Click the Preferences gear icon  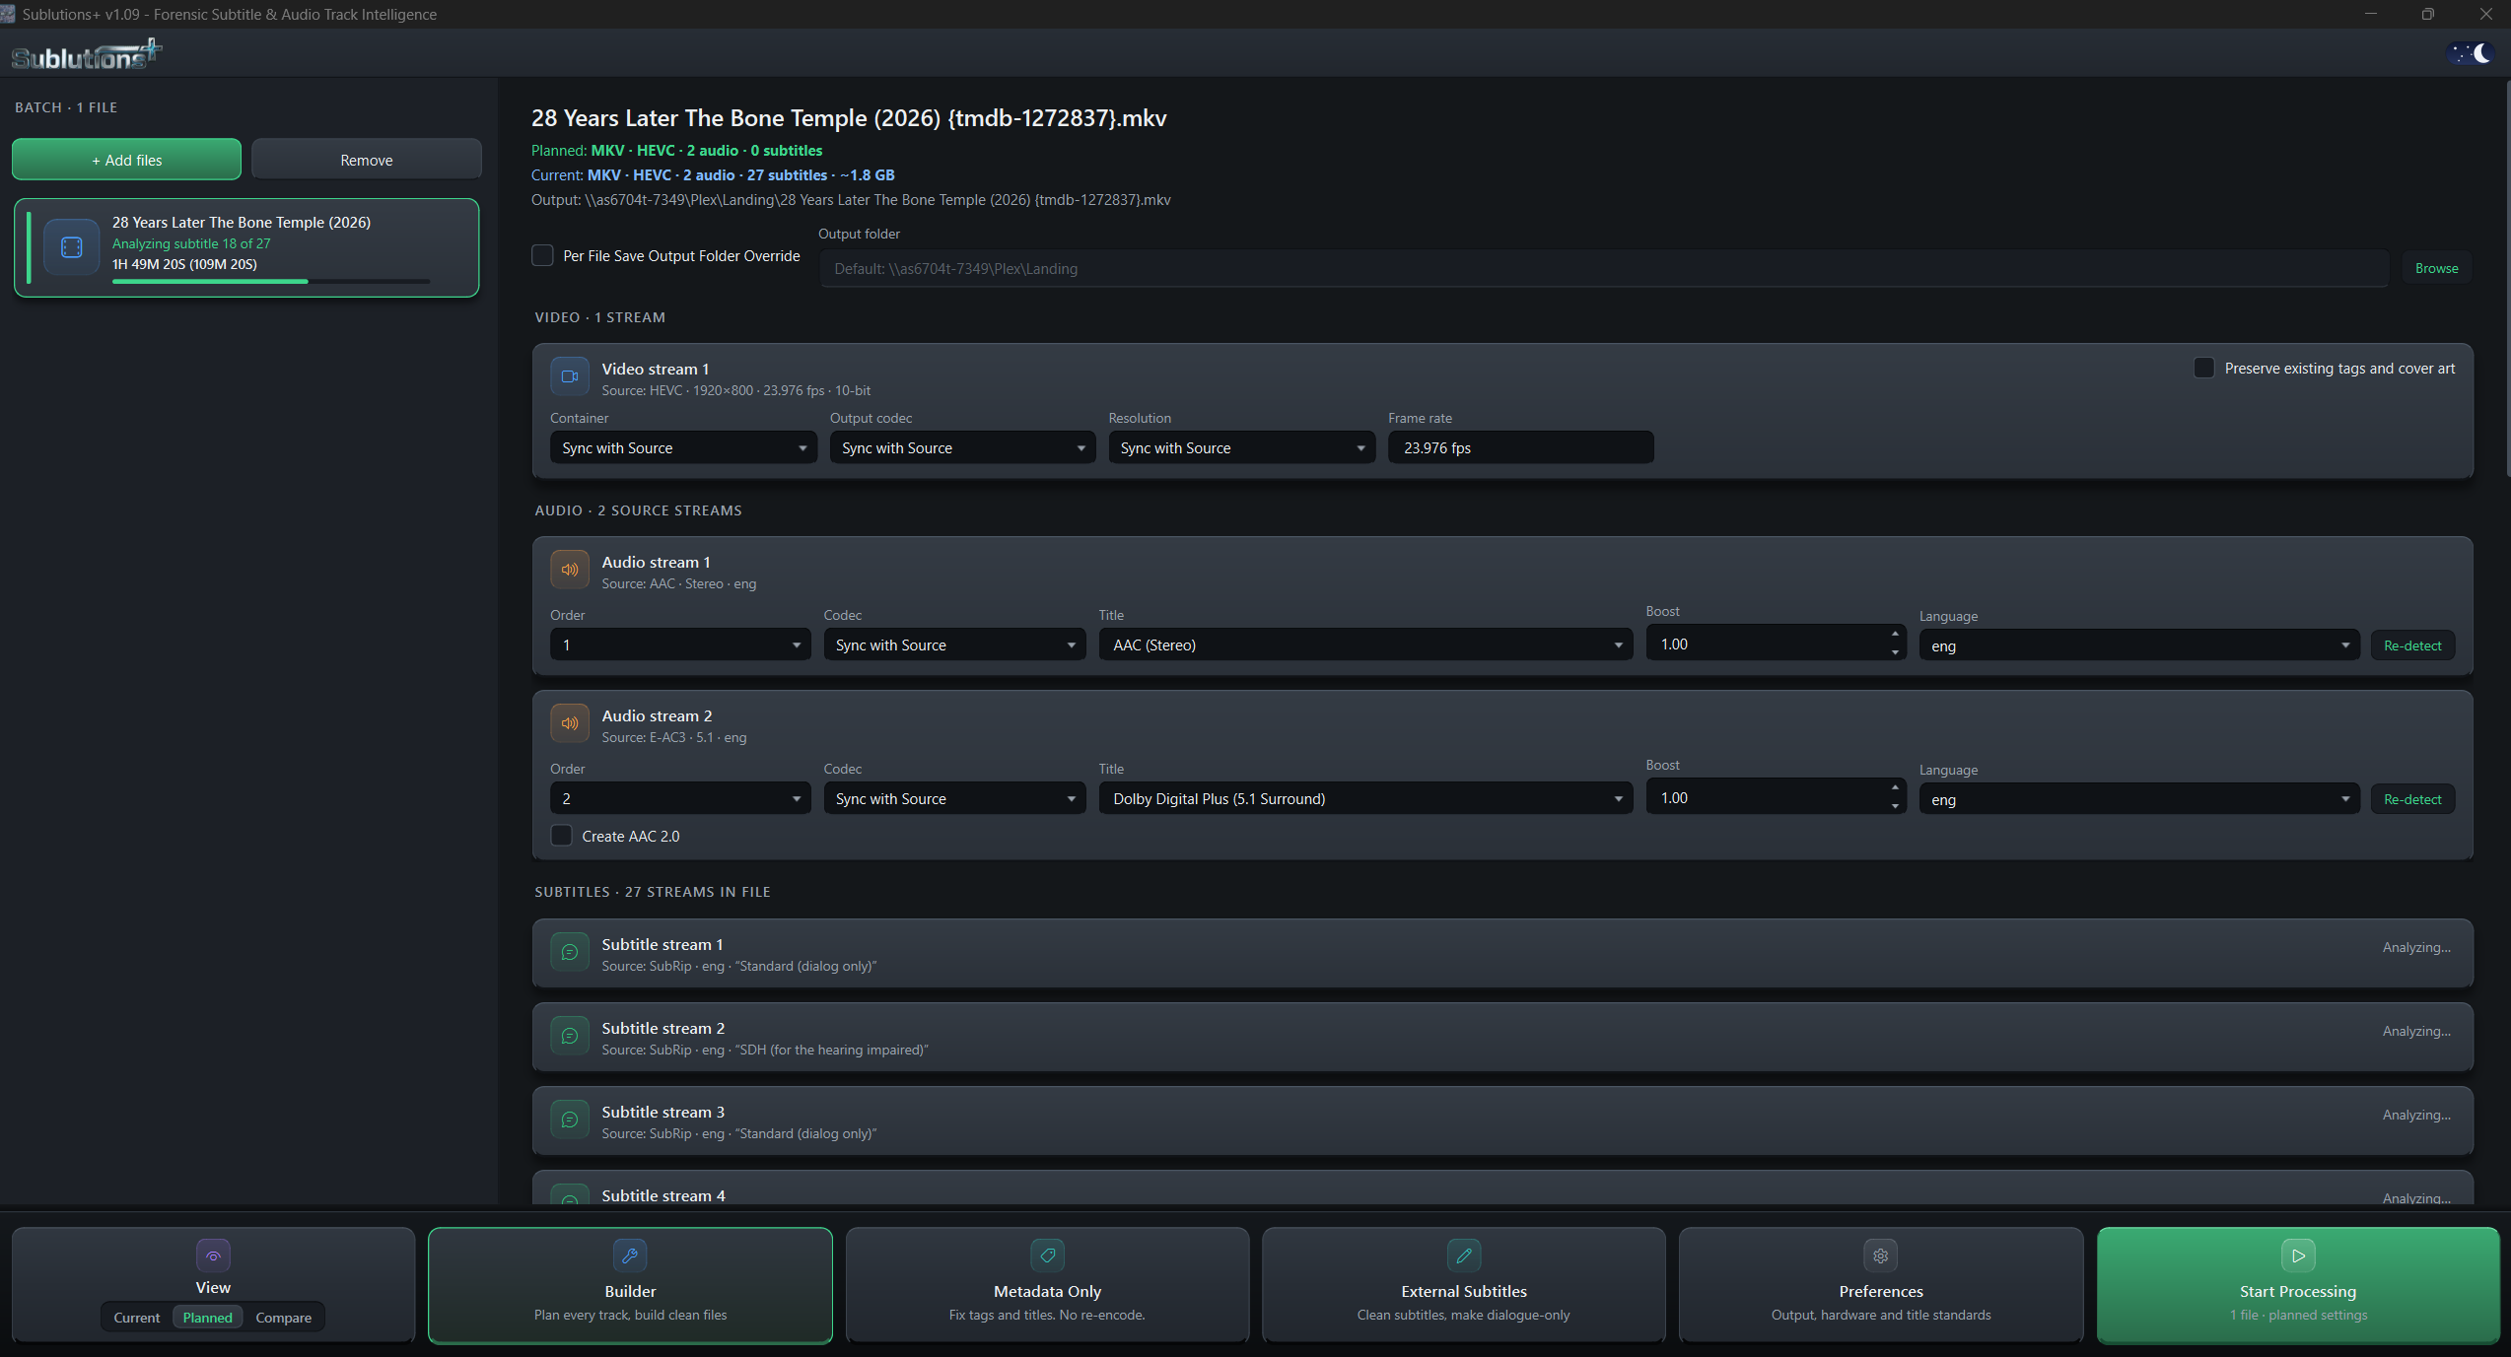(x=1881, y=1255)
